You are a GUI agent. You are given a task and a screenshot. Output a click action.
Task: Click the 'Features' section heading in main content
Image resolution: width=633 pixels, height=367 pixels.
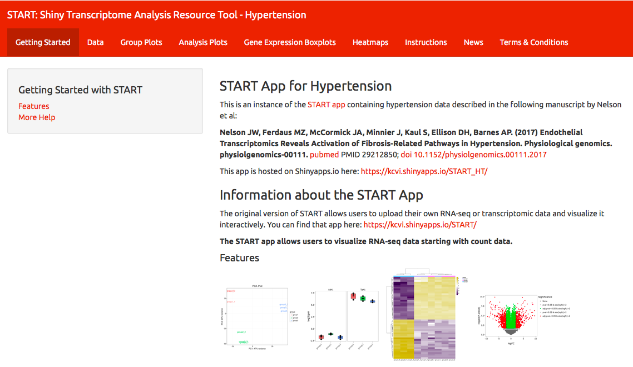pyautogui.click(x=239, y=258)
